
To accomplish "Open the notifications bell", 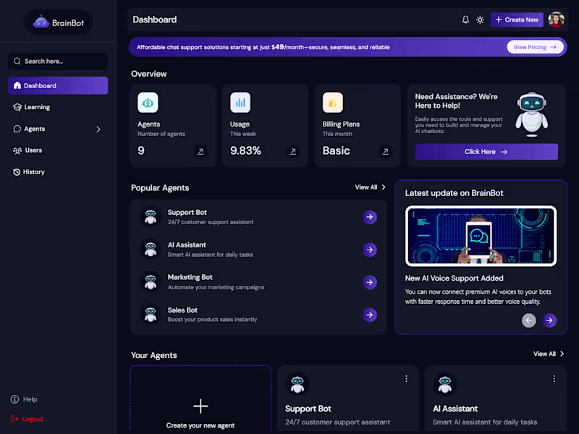I will click(465, 20).
